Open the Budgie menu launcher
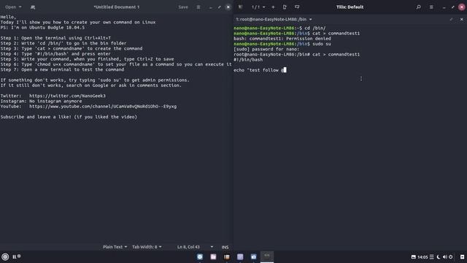 (5, 256)
